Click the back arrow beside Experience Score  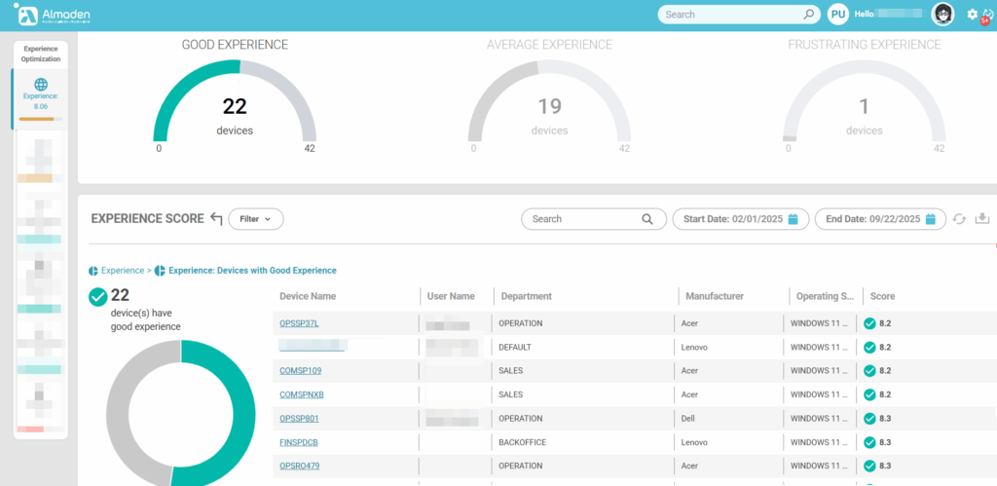click(216, 219)
